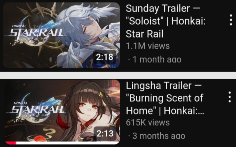Click the 2:13 duration badge
The width and height of the screenshot is (236, 147).
tap(105, 134)
